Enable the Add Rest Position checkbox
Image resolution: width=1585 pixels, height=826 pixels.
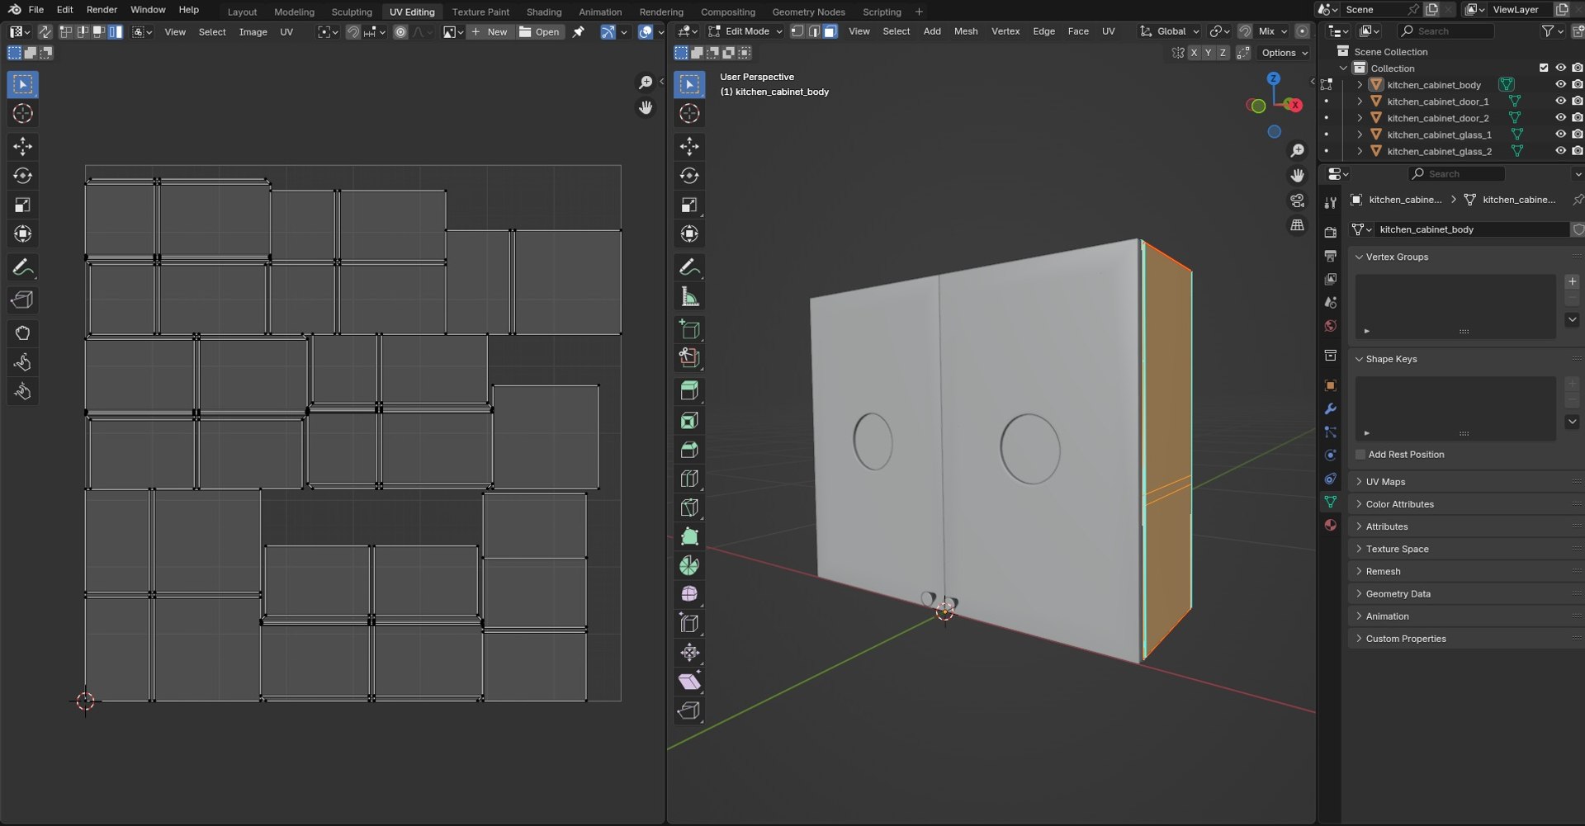click(x=1360, y=455)
